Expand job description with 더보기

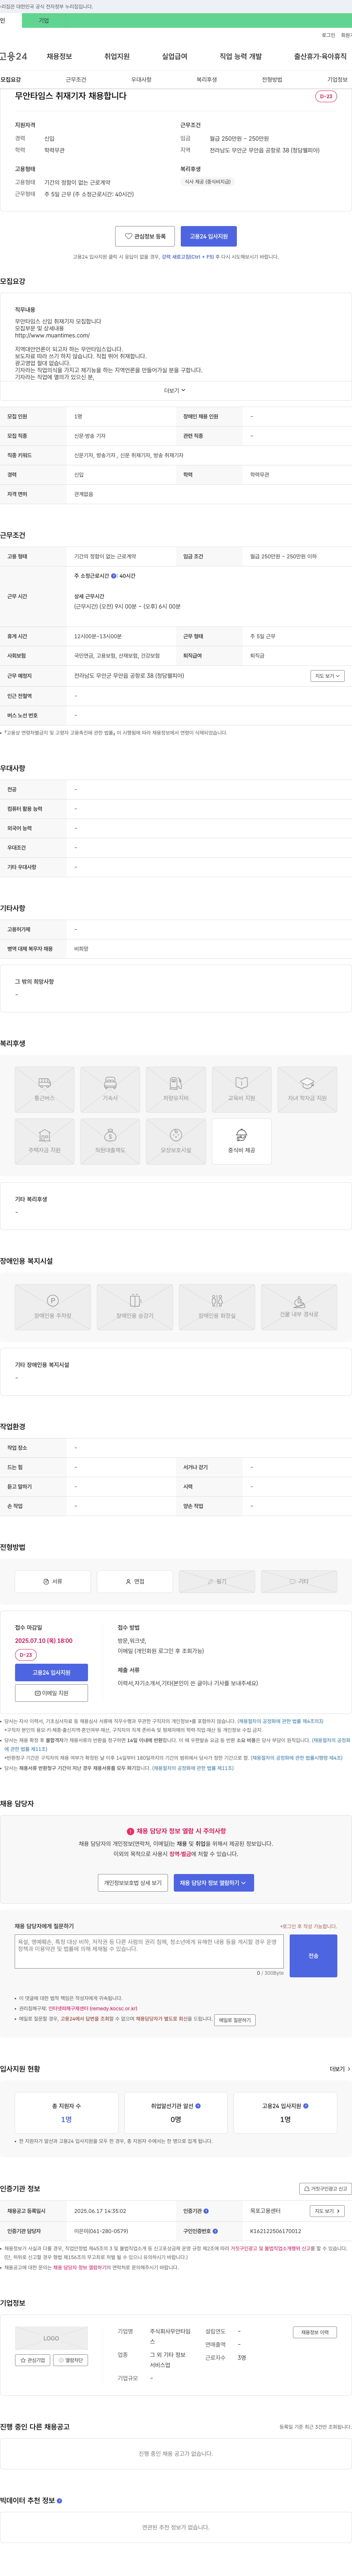click(x=175, y=391)
